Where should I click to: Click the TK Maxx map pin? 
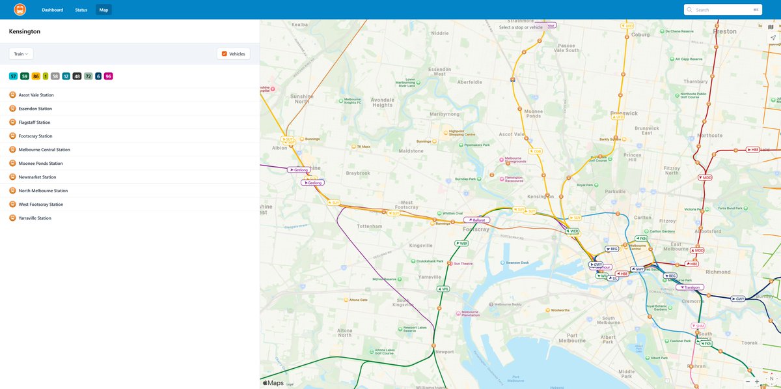tap(353, 147)
